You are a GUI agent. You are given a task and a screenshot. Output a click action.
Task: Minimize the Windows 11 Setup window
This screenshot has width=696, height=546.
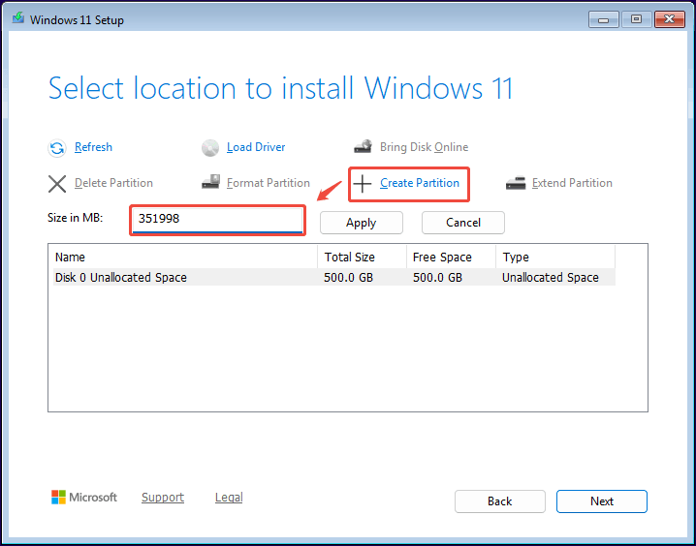pyautogui.click(x=604, y=19)
